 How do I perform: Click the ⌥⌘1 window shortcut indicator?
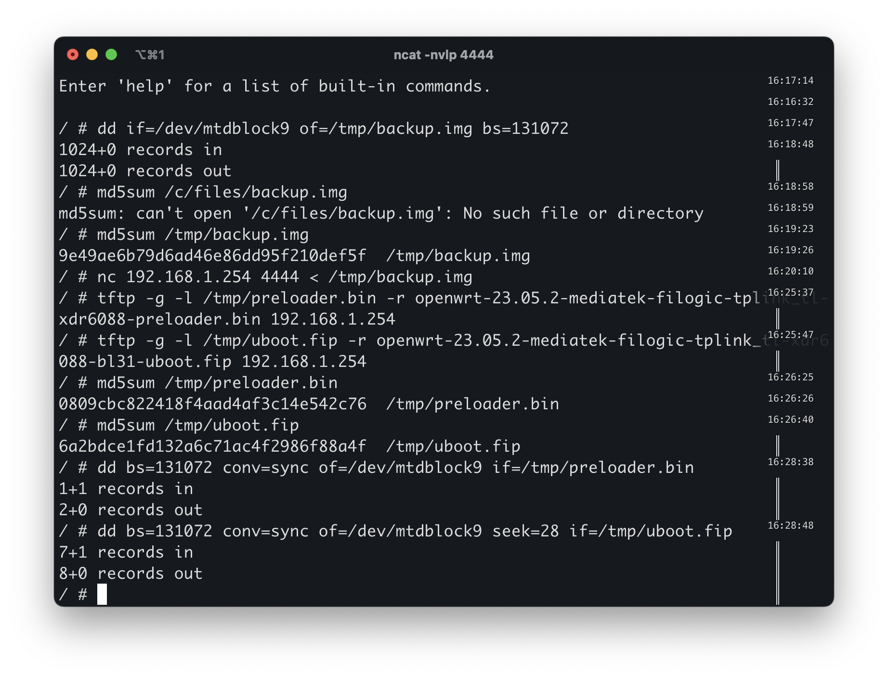pos(150,55)
